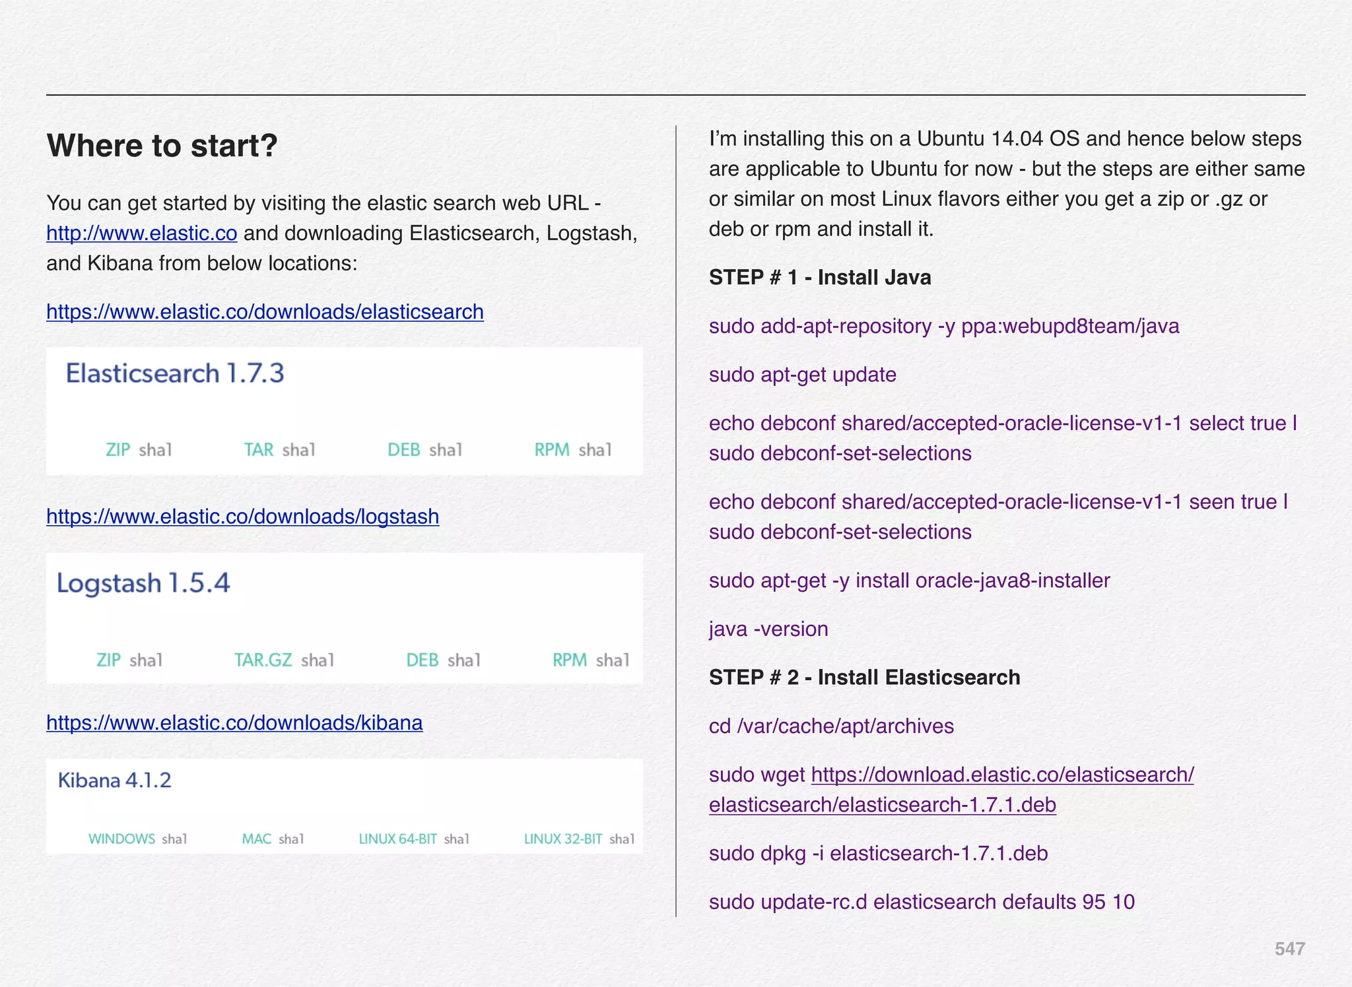The width and height of the screenshot is (1352, 987).
Task: Click the Elasticsearch 1.7.3 download image
Action: click(x=345, y=411)
